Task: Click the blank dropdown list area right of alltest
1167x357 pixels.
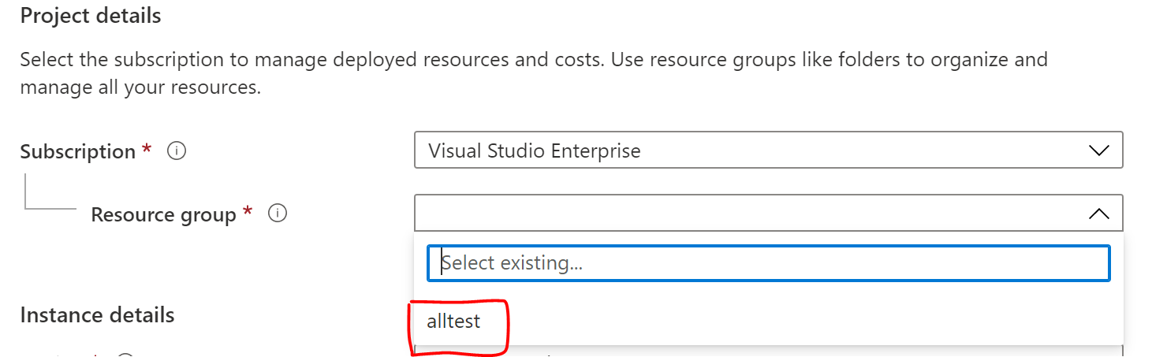Action: [812, 322]
